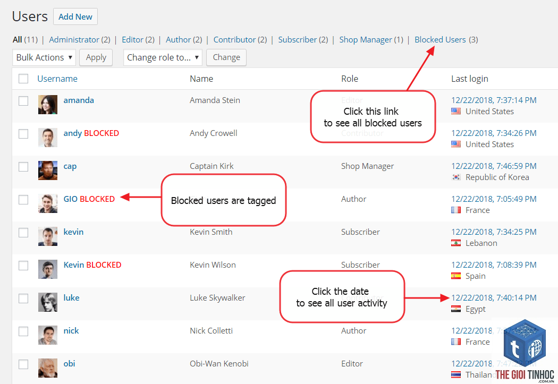Viewport: 558px width, 384px height.
Task: Click the United States flag in andy's row
Action: [x=456, y=144]
